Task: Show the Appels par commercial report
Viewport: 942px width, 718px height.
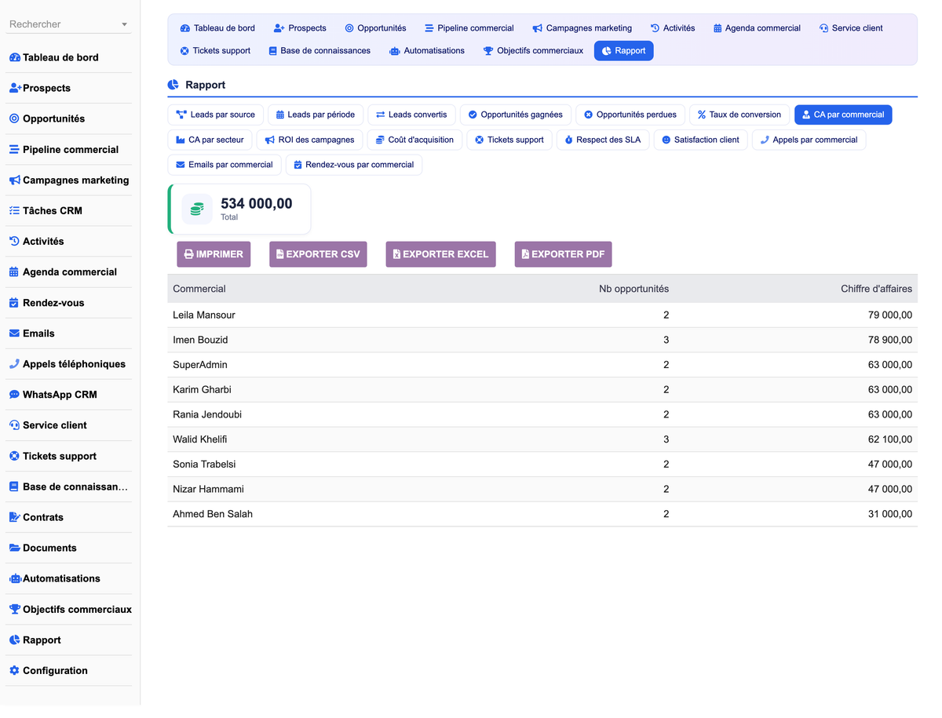Action: (x=809, y=140)
